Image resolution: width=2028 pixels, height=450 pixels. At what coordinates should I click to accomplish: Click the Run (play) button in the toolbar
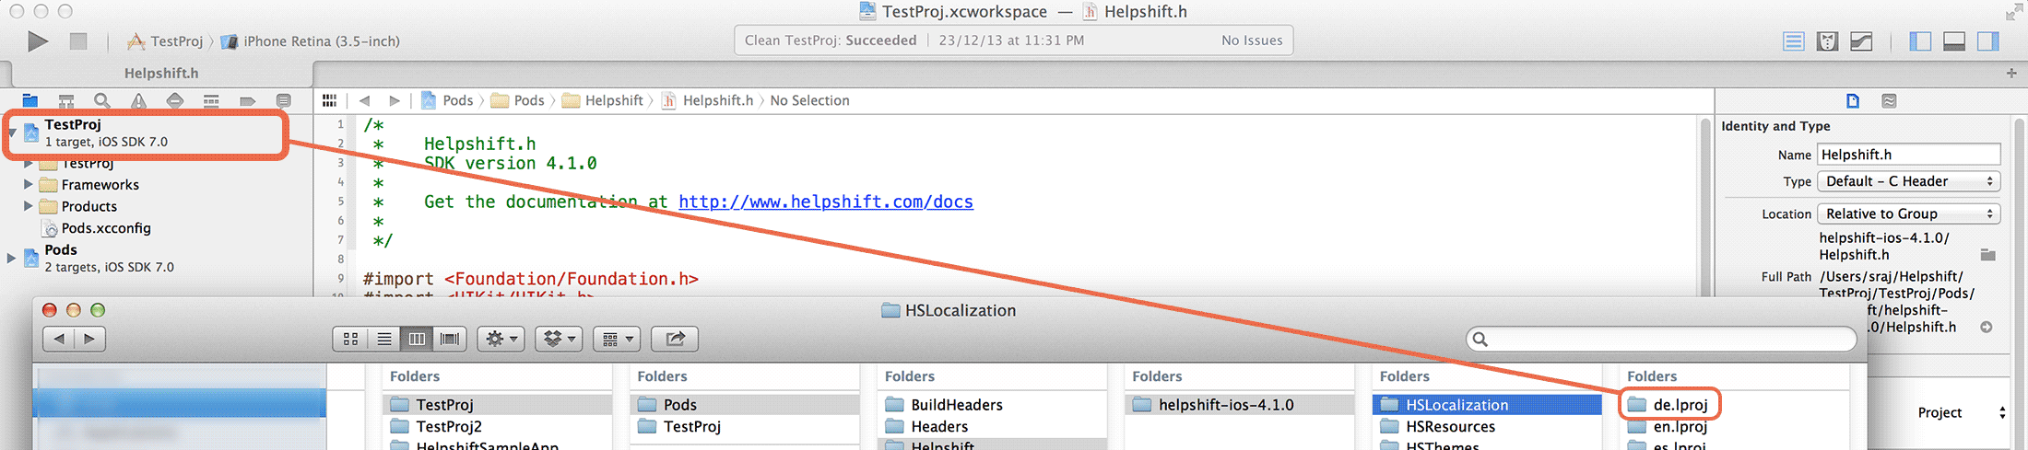(38, 41)
